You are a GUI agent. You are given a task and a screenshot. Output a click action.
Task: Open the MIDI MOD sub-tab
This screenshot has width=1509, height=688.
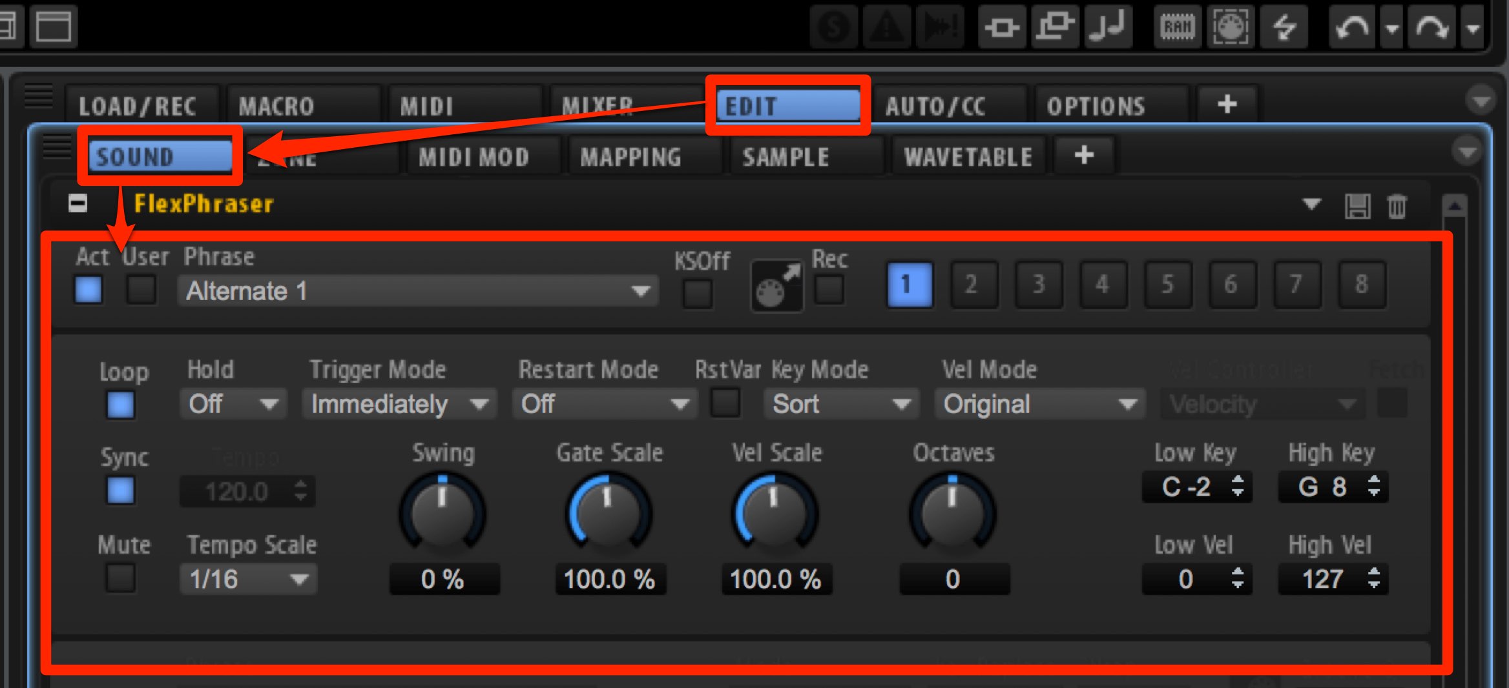483,157
